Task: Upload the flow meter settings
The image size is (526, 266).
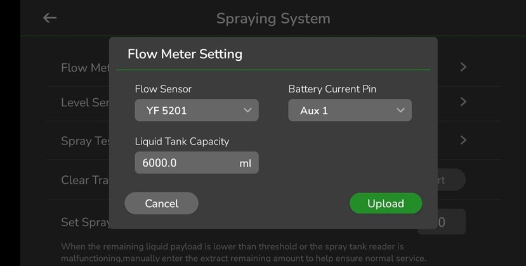Action: [x=386, y=203]
